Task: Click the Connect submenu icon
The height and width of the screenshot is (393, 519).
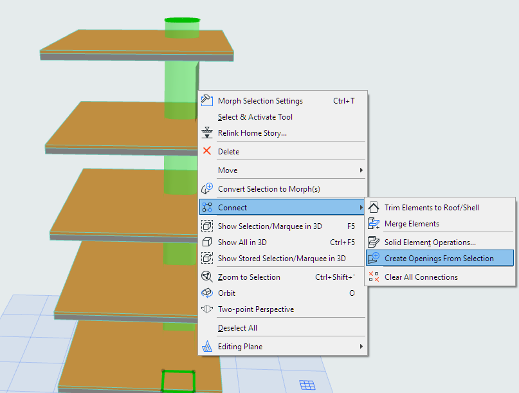Action: 207,207
